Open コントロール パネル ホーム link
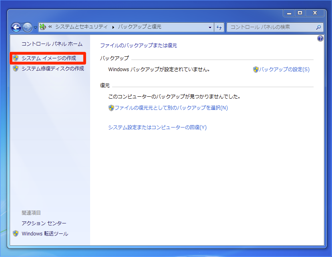332x257 pixels. [x=52, y=44]
